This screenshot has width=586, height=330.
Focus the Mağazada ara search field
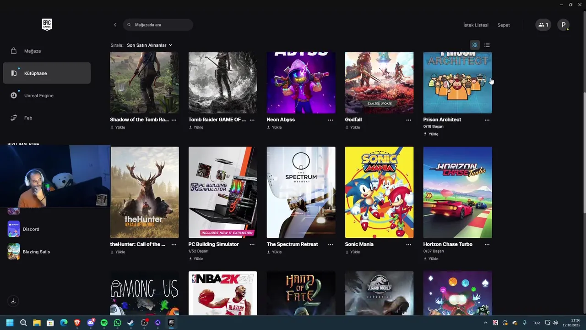coord(158,25)
